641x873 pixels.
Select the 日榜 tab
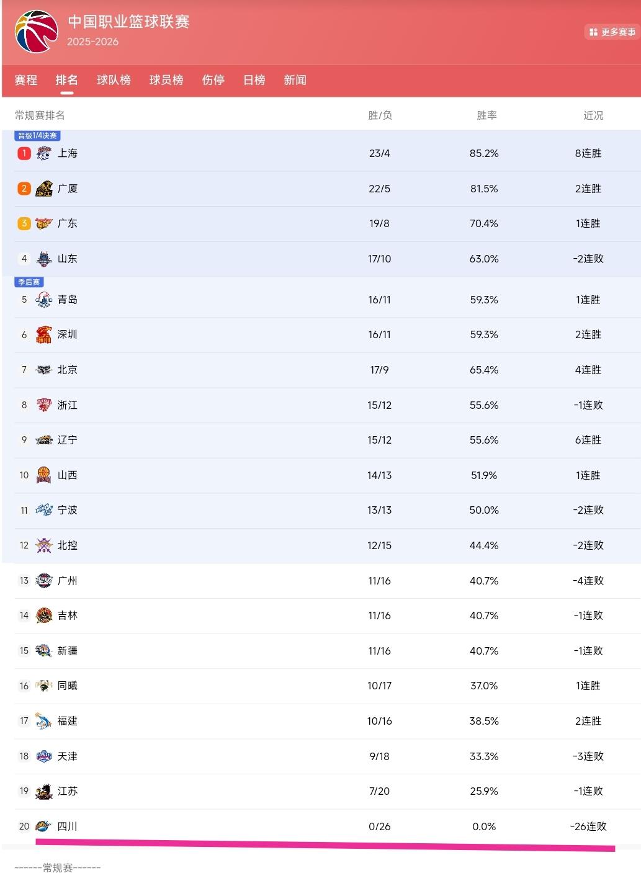pos(254,80)
